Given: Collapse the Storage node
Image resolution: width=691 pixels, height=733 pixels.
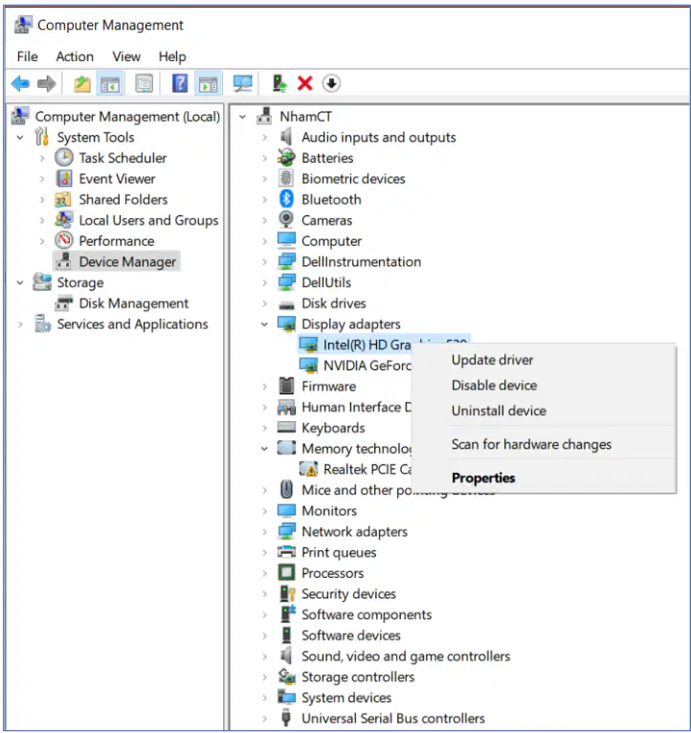Looking at the screenshot, I should [20, 282].
